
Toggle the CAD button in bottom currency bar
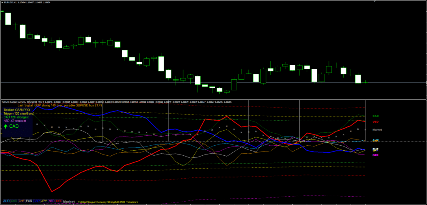[x=14, y=201]
